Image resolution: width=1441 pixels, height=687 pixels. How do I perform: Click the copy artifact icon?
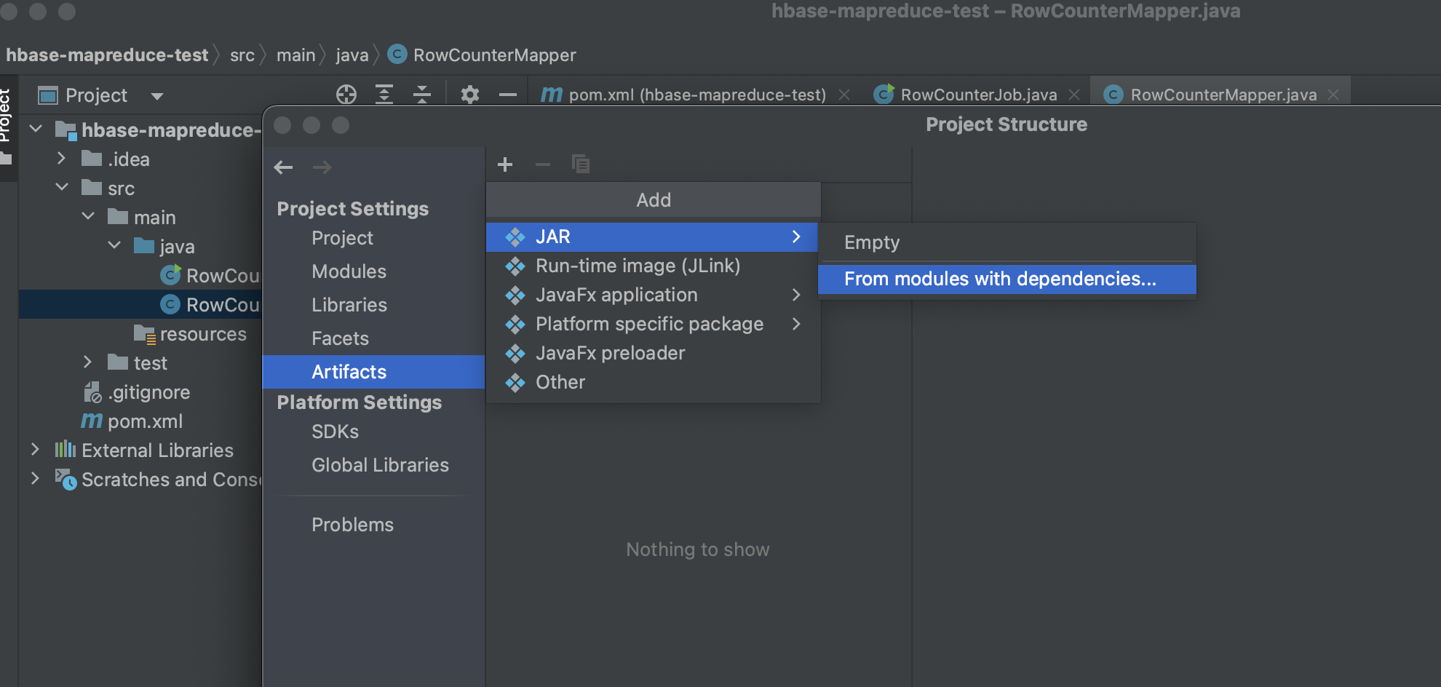pyautogui.click(x=581, y=164)
